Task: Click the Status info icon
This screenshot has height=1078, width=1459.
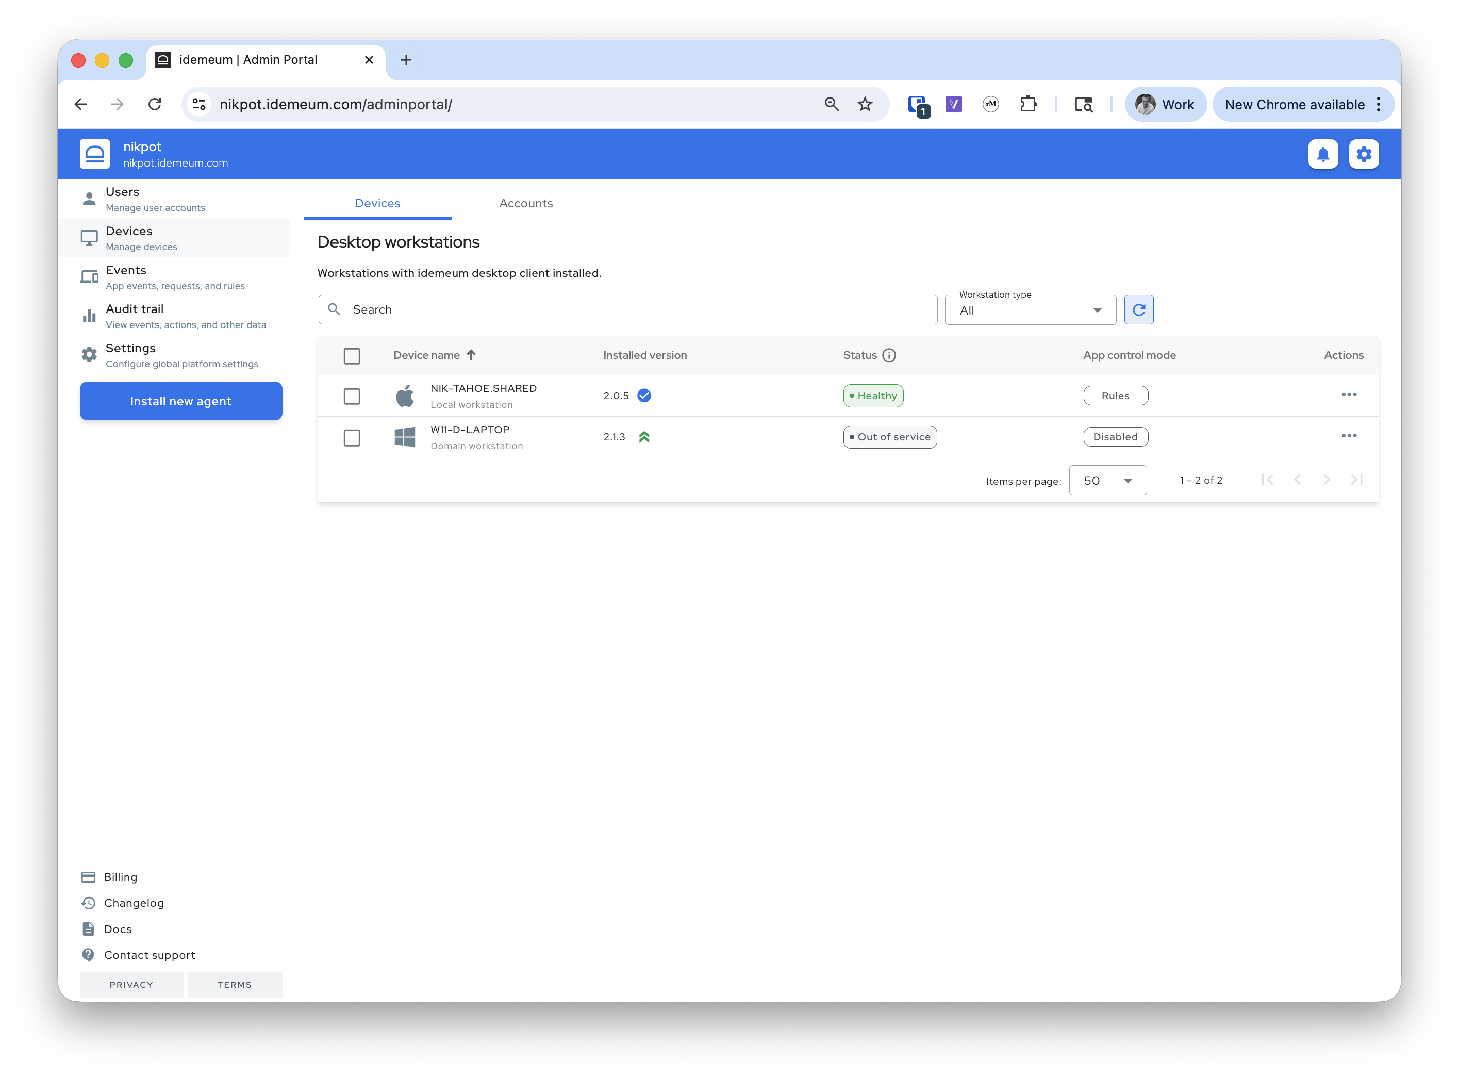Action: click(888, 355)
